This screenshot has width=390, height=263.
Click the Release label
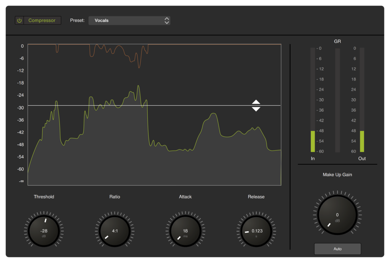(256, 197)
